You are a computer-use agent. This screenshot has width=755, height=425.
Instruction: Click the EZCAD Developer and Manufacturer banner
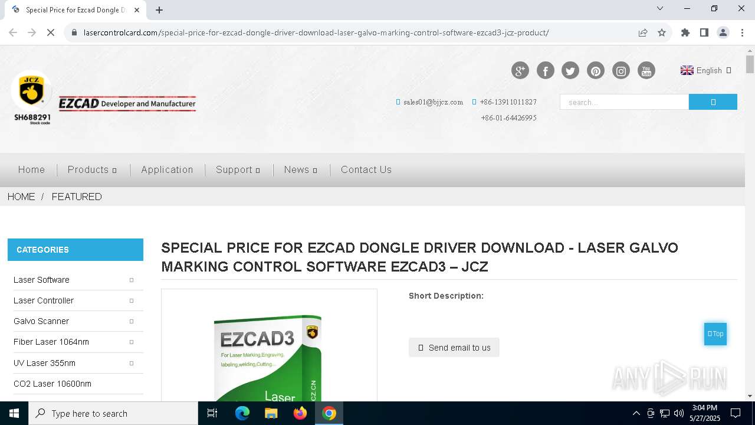pos(127,104)
